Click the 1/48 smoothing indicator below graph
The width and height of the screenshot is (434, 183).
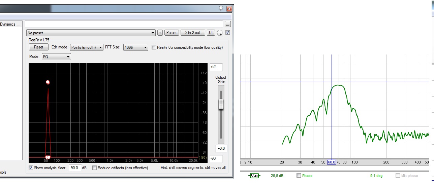tap(254, 176)
